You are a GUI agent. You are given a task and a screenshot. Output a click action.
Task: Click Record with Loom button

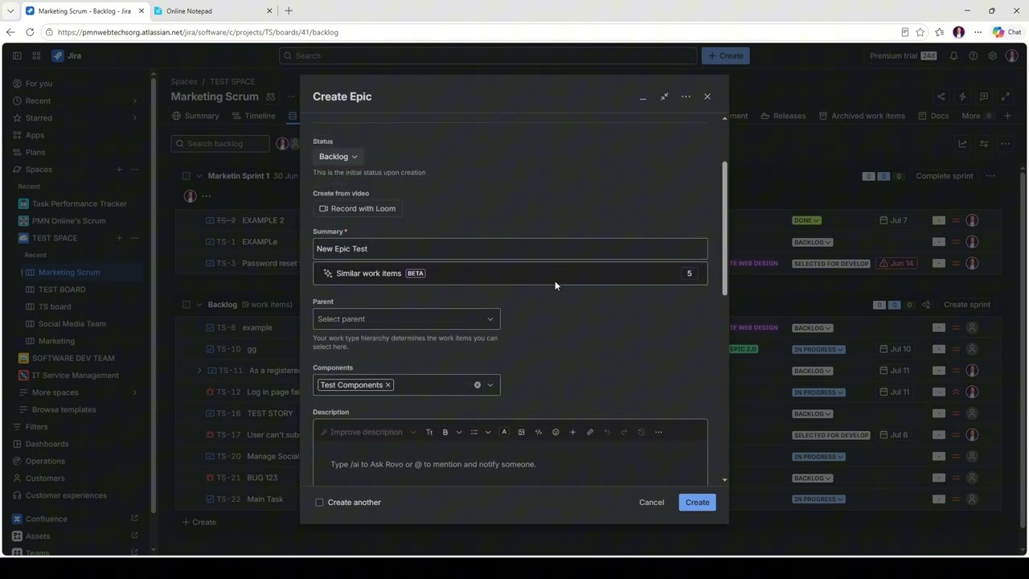(x=358, y=208)
